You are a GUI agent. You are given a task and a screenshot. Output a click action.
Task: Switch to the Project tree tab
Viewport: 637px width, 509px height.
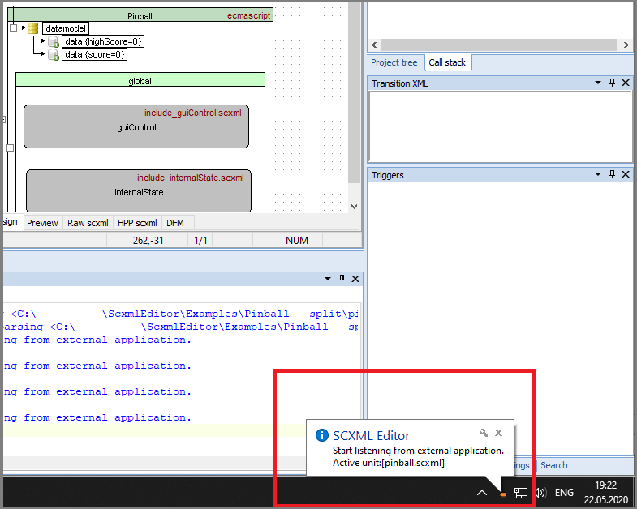[394, 62]
